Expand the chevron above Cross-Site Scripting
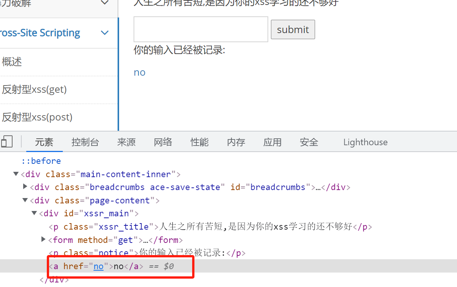Viewport: 457px width, 287px height. pyautogui.click(x=105, y=3)
